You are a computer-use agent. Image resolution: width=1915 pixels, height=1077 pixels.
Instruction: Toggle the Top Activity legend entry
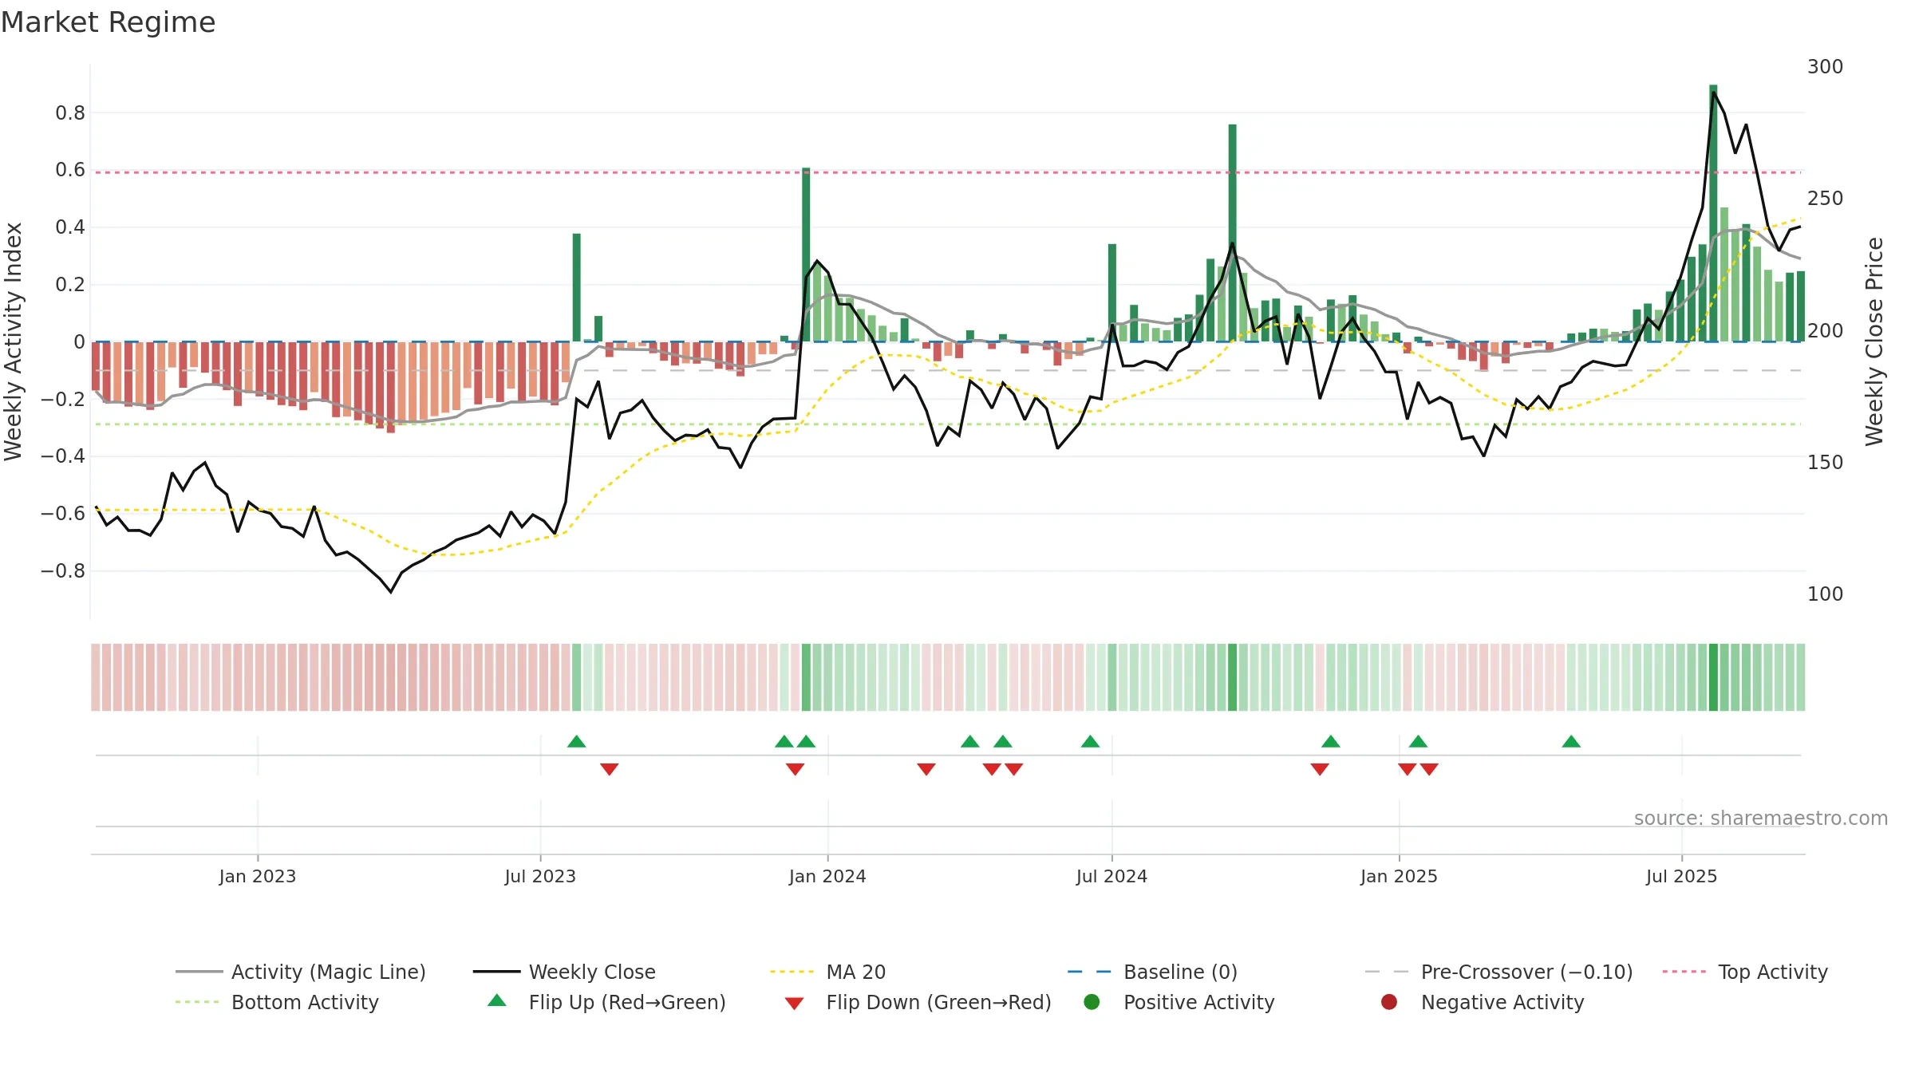(1745, 972)
